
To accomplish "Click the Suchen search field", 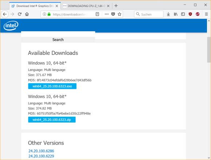I will click(x=149, y=14).
